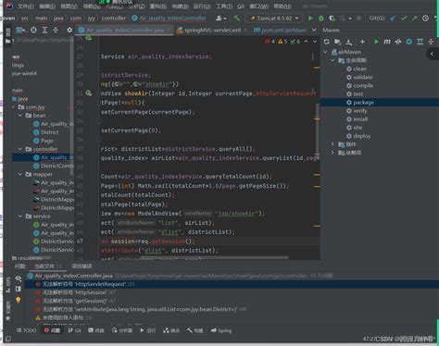Collapse the controller package folder
The image size is (439, 346).
pyautogui.click(x=20, y=149)
